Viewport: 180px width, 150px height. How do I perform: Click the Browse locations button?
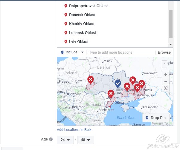click(164, 52)
